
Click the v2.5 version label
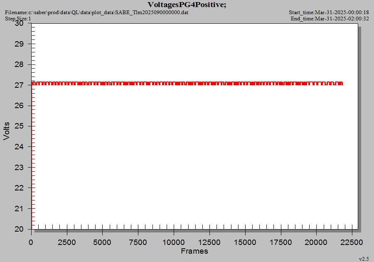[x=364, y=259]
